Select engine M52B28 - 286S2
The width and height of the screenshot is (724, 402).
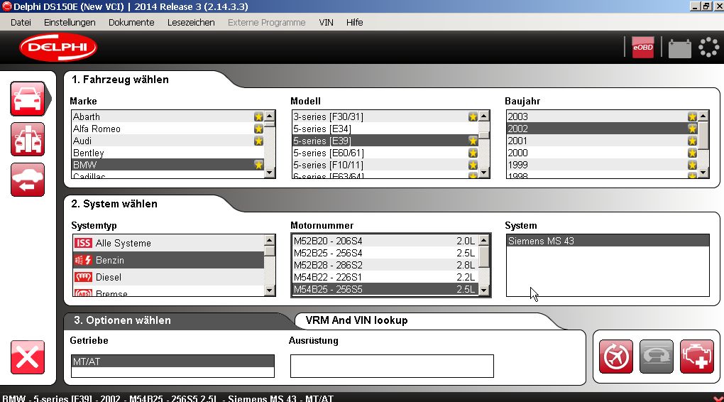tap(385, 265)
